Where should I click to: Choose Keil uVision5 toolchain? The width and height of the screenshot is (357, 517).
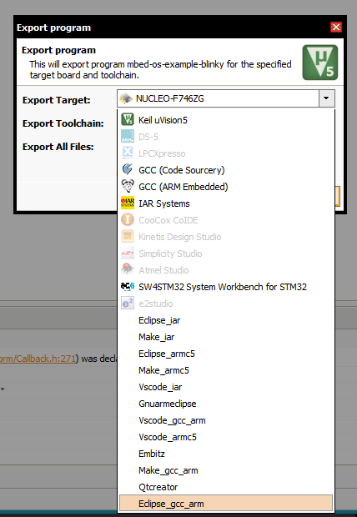coord(226,120)
